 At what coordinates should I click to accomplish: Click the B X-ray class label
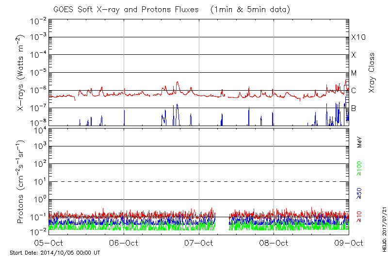point(354,108)
